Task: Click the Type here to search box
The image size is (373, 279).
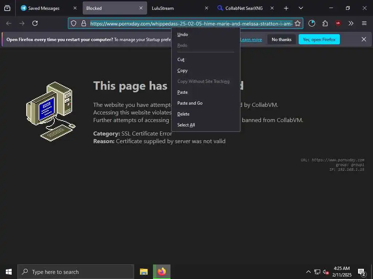Action: point(76,272)
